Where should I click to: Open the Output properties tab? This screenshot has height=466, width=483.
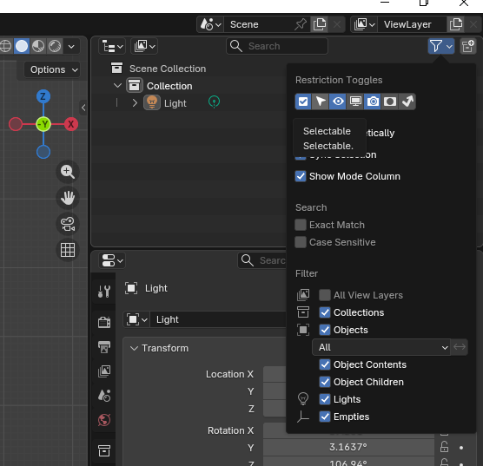click(104, 347)
